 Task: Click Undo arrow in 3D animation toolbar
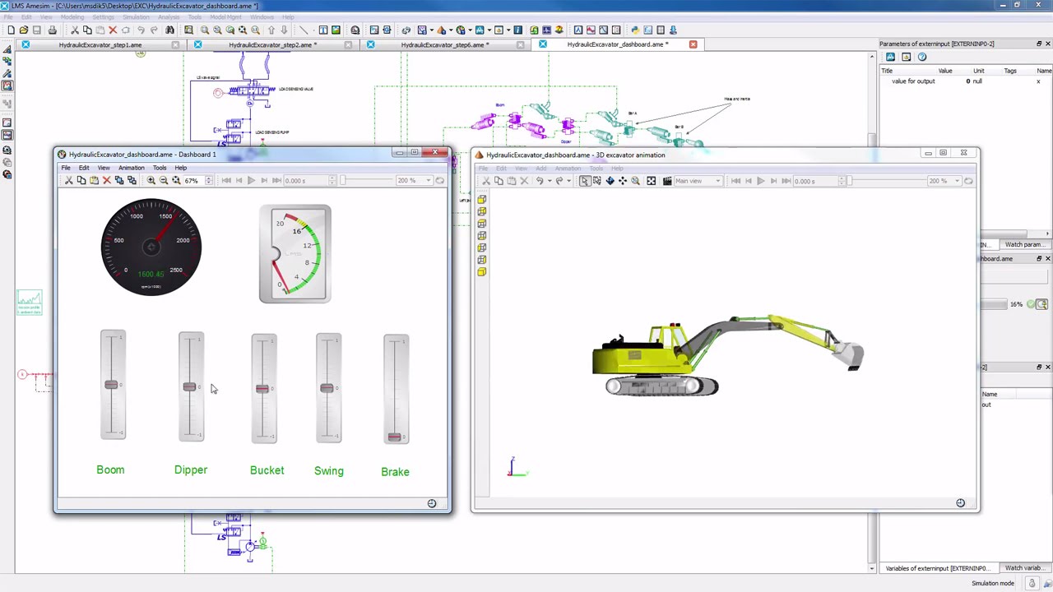[x=540, y=181]
